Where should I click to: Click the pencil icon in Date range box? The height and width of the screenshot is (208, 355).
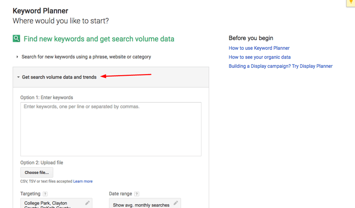click(x=176, y=203)
